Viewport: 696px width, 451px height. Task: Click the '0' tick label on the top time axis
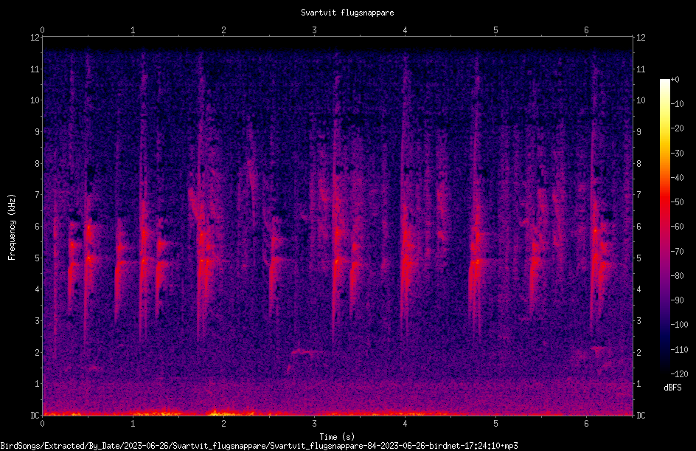42,30
